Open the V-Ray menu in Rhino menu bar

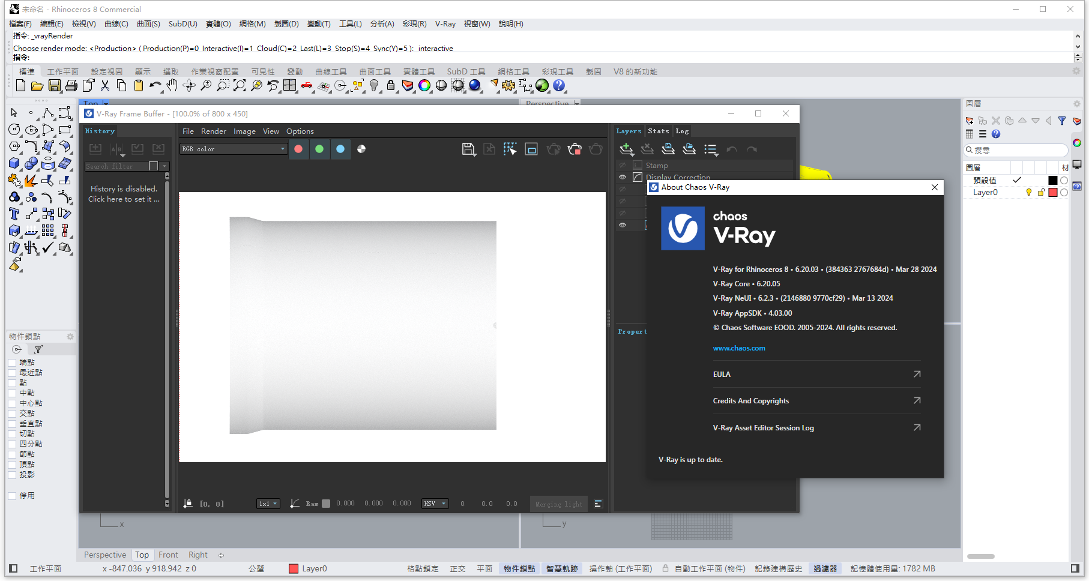pyautogui.click(x=445, y=24)
